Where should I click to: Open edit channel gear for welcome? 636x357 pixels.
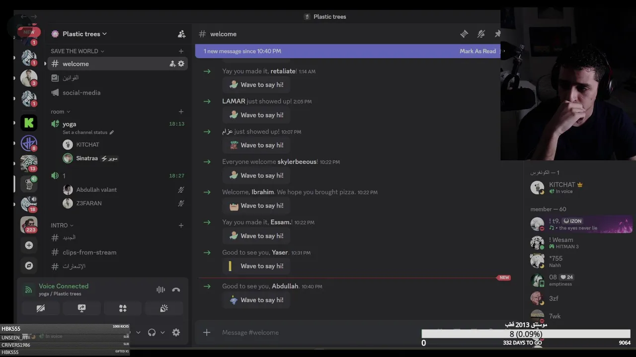click(x=181, y=63)
